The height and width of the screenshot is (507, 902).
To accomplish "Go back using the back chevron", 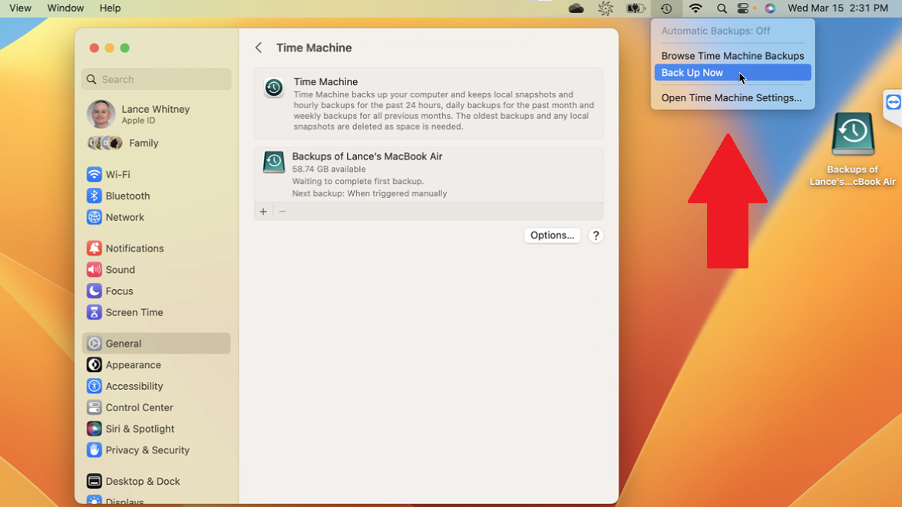I will coord(259,48).
